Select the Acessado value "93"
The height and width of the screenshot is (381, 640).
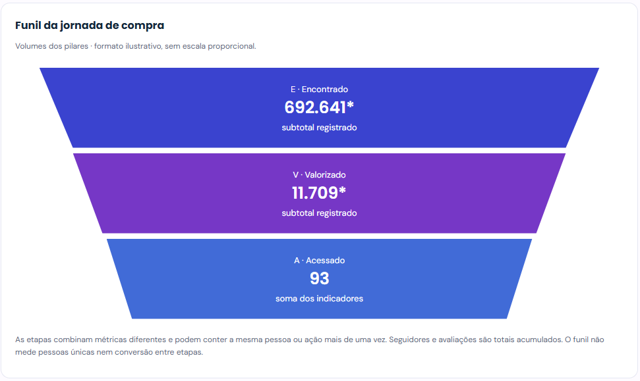click(x=319, y=279)
